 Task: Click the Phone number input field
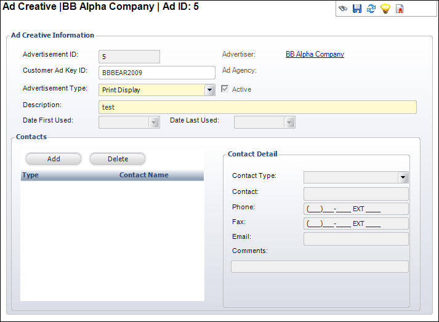356,209
